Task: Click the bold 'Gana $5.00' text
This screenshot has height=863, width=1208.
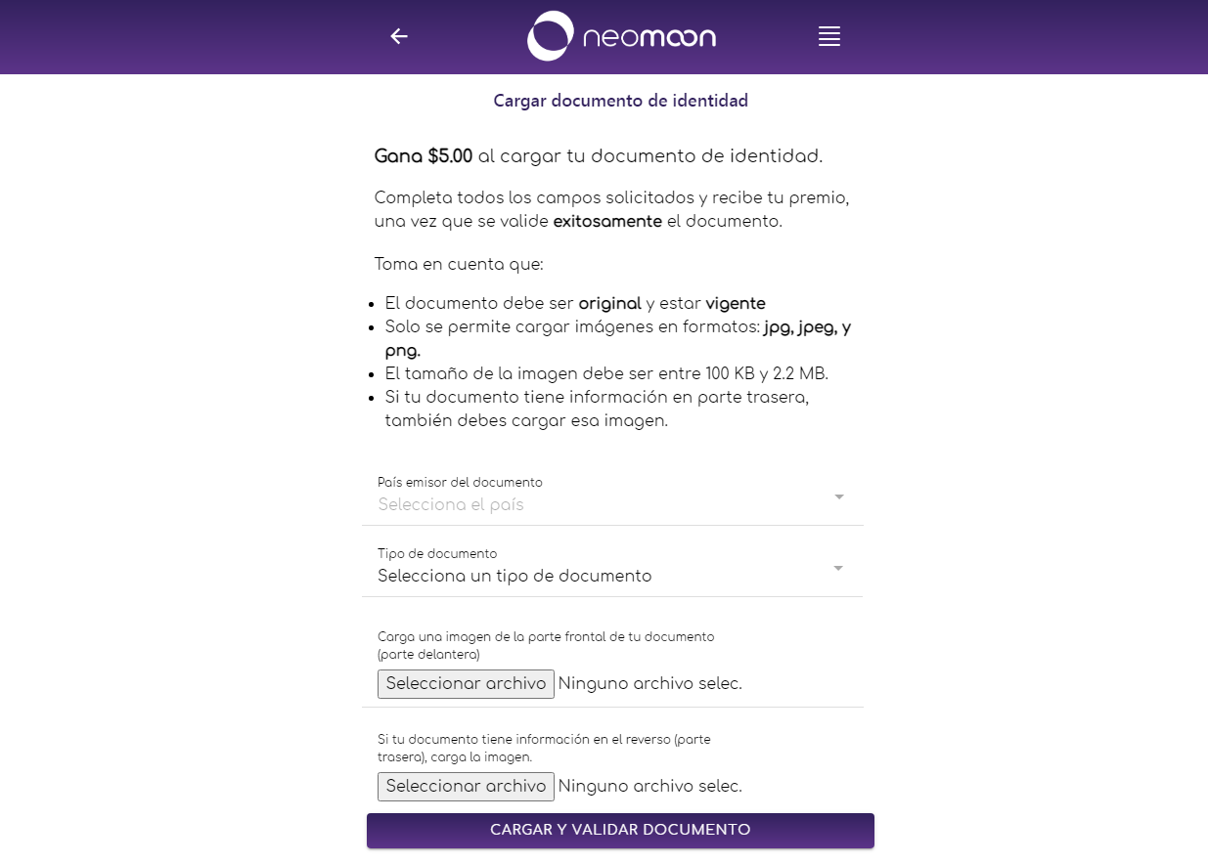Action: tap(424, 156)
